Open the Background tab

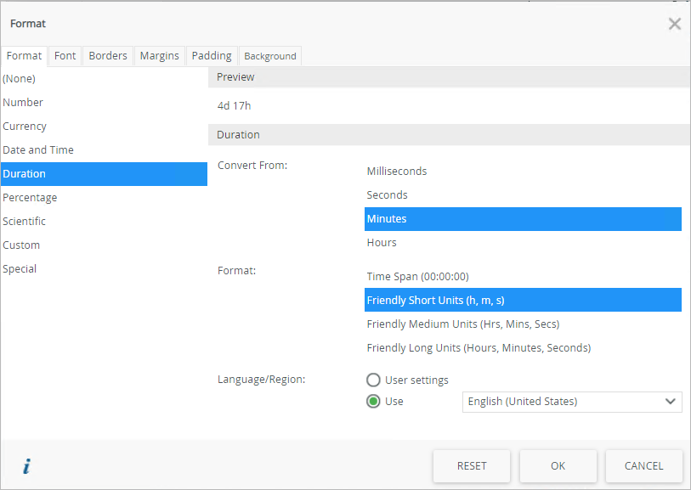point(270,56)
